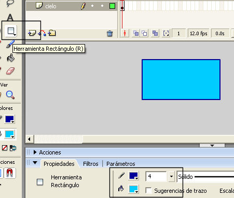Click the insert new layer icon
The height and width of the screenshot is (198, 234).
pyautogui.click(x=32, y=33)
